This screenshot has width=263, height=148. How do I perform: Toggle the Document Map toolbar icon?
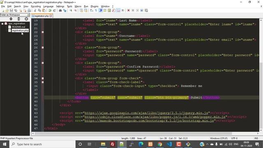click(109, 10)
